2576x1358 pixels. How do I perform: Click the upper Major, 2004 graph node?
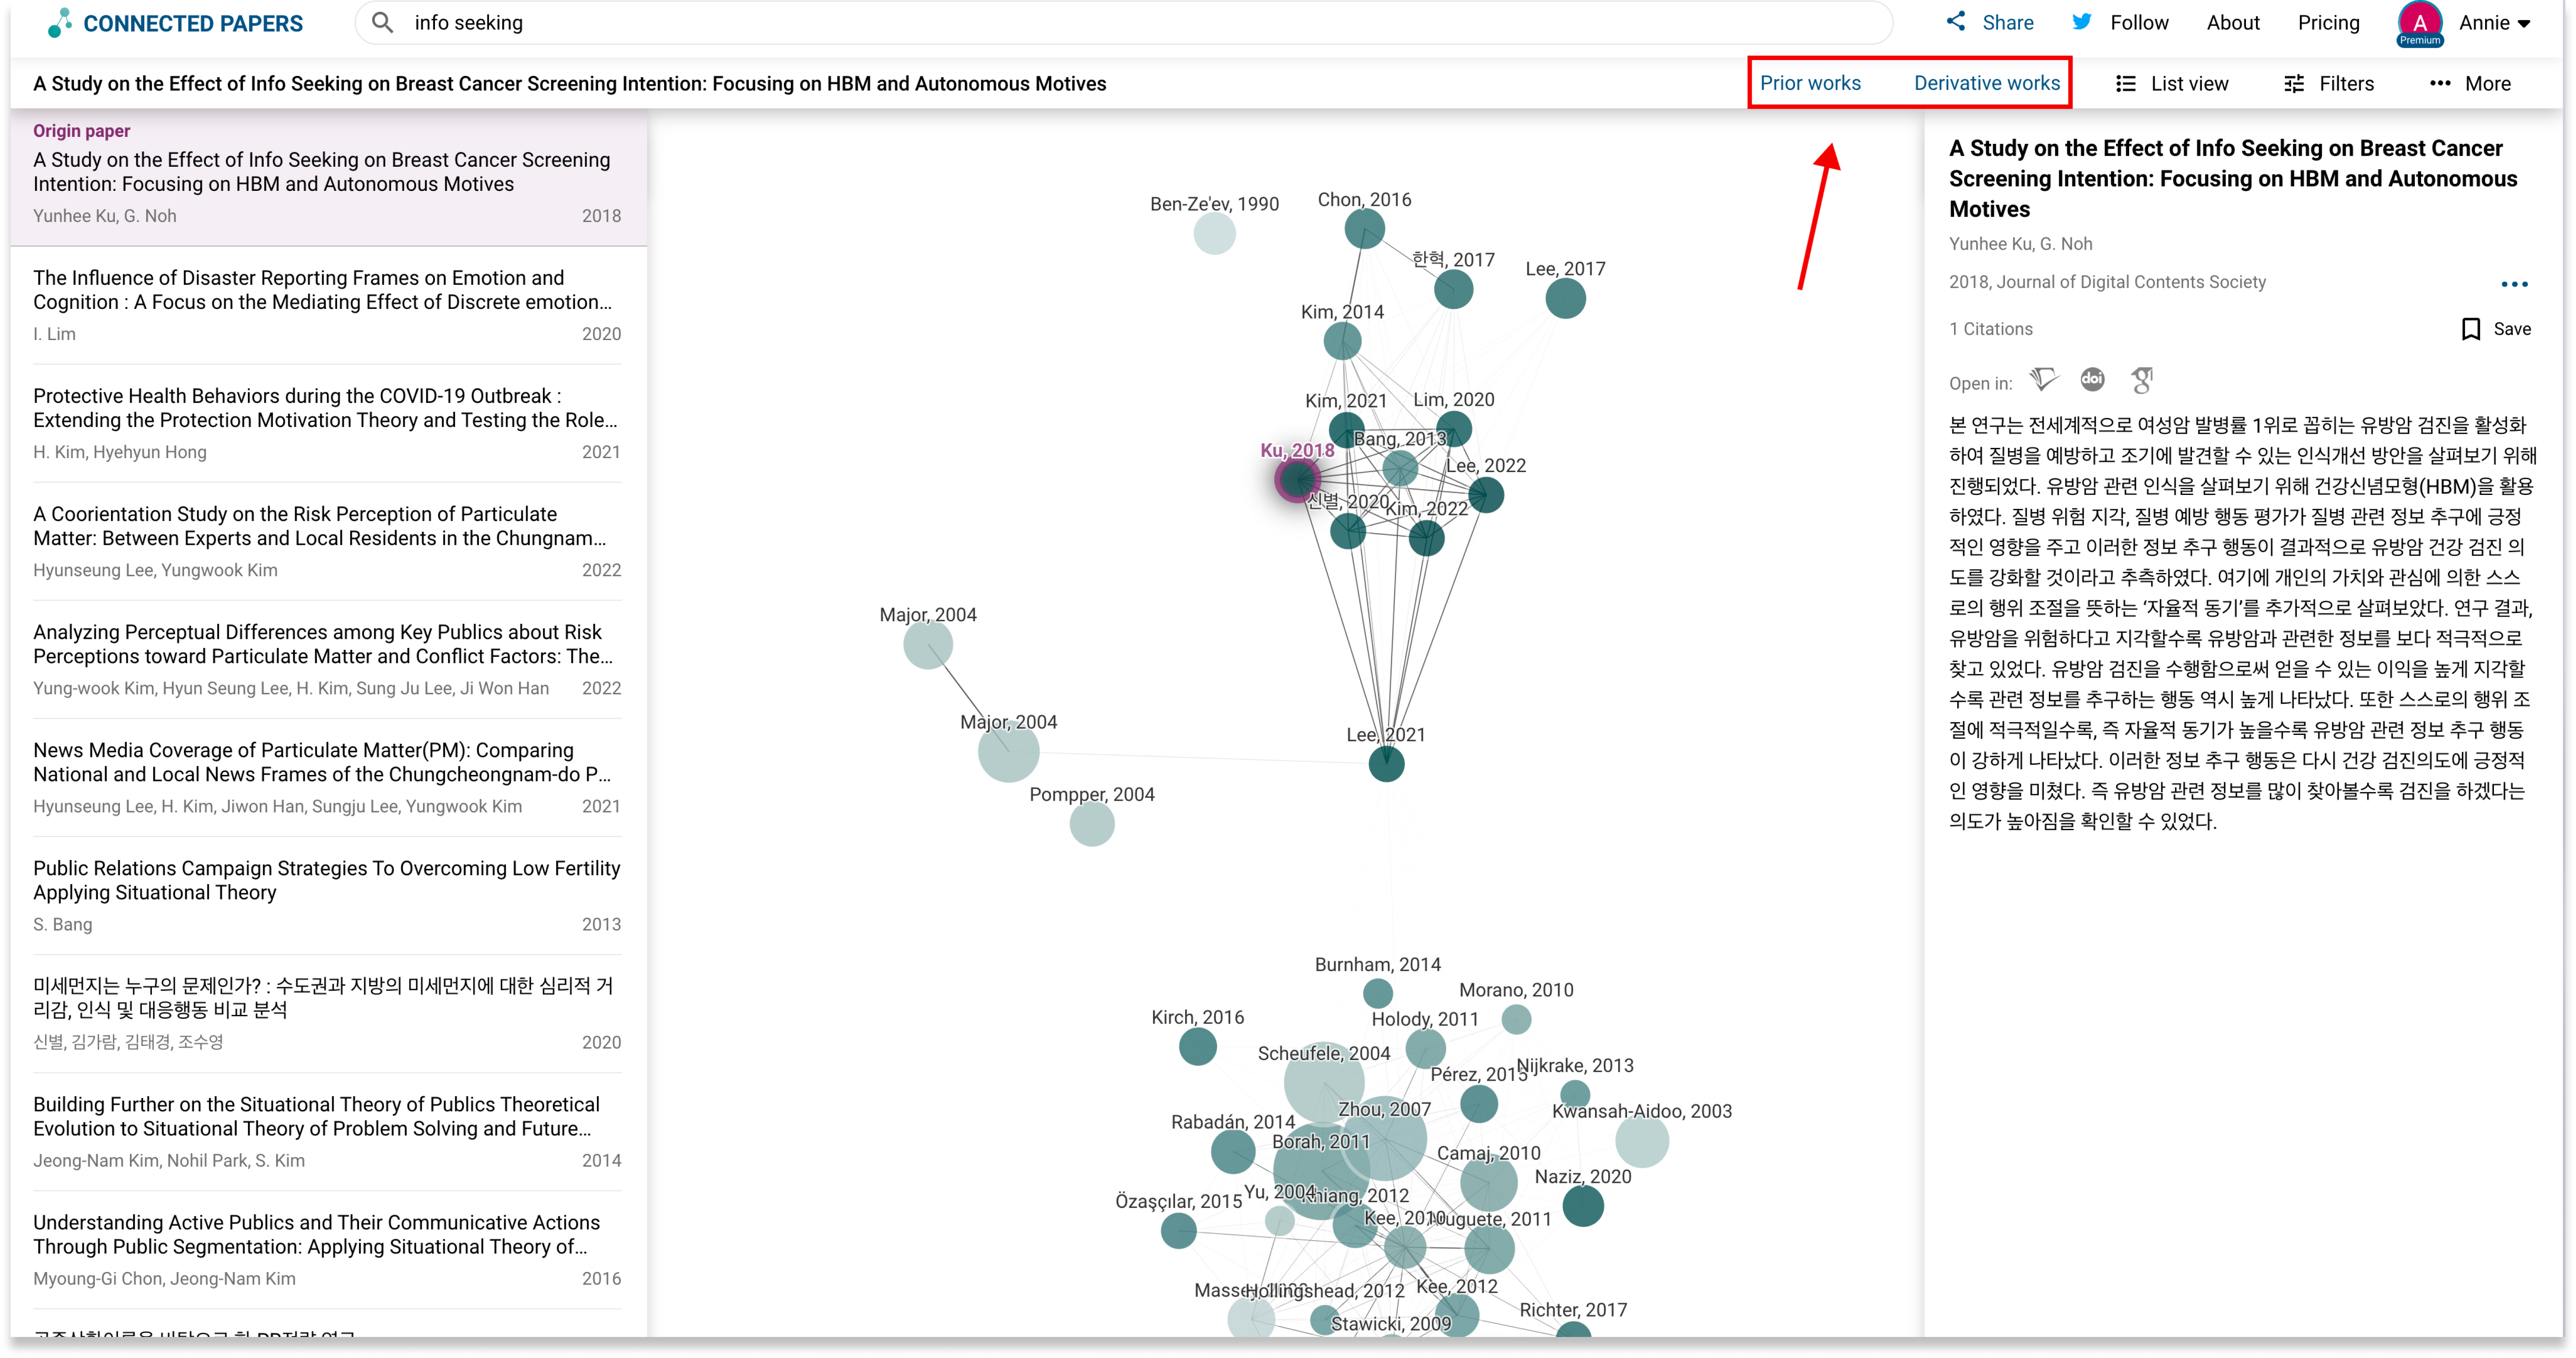[x=928, y=645]
